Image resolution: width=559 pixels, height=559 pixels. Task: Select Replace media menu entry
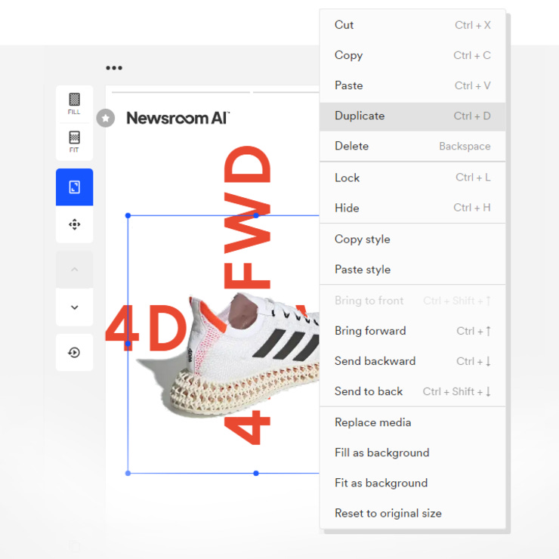412,422
